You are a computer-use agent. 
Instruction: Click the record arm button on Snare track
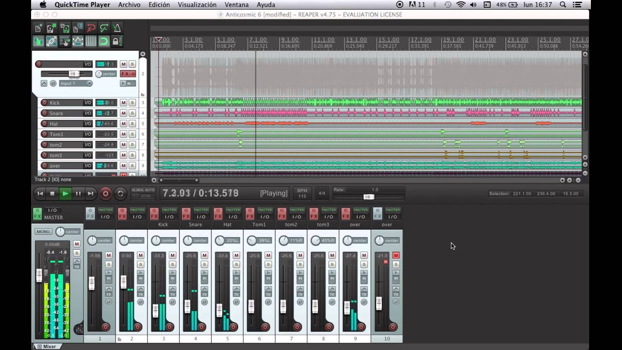click(44, 113)
